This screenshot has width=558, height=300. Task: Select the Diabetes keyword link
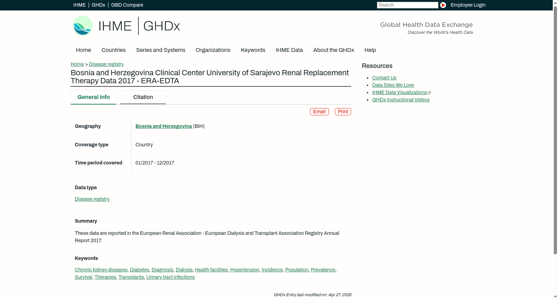pos(139,270)
